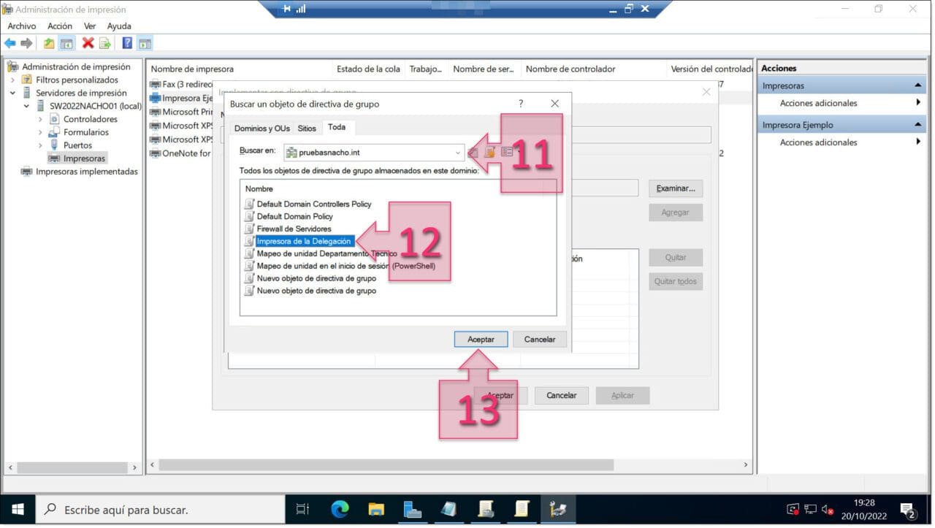The image size is (935, 528).
Task: Expand the Formularios node
Action: coord(40,132)
